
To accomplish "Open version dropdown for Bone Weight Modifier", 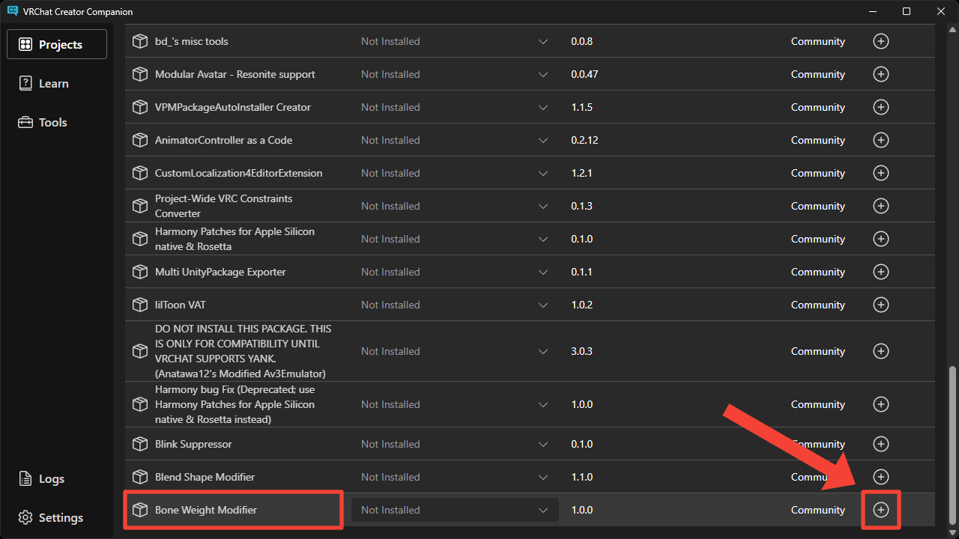I will pyautogui.click(x=543, y=510).
